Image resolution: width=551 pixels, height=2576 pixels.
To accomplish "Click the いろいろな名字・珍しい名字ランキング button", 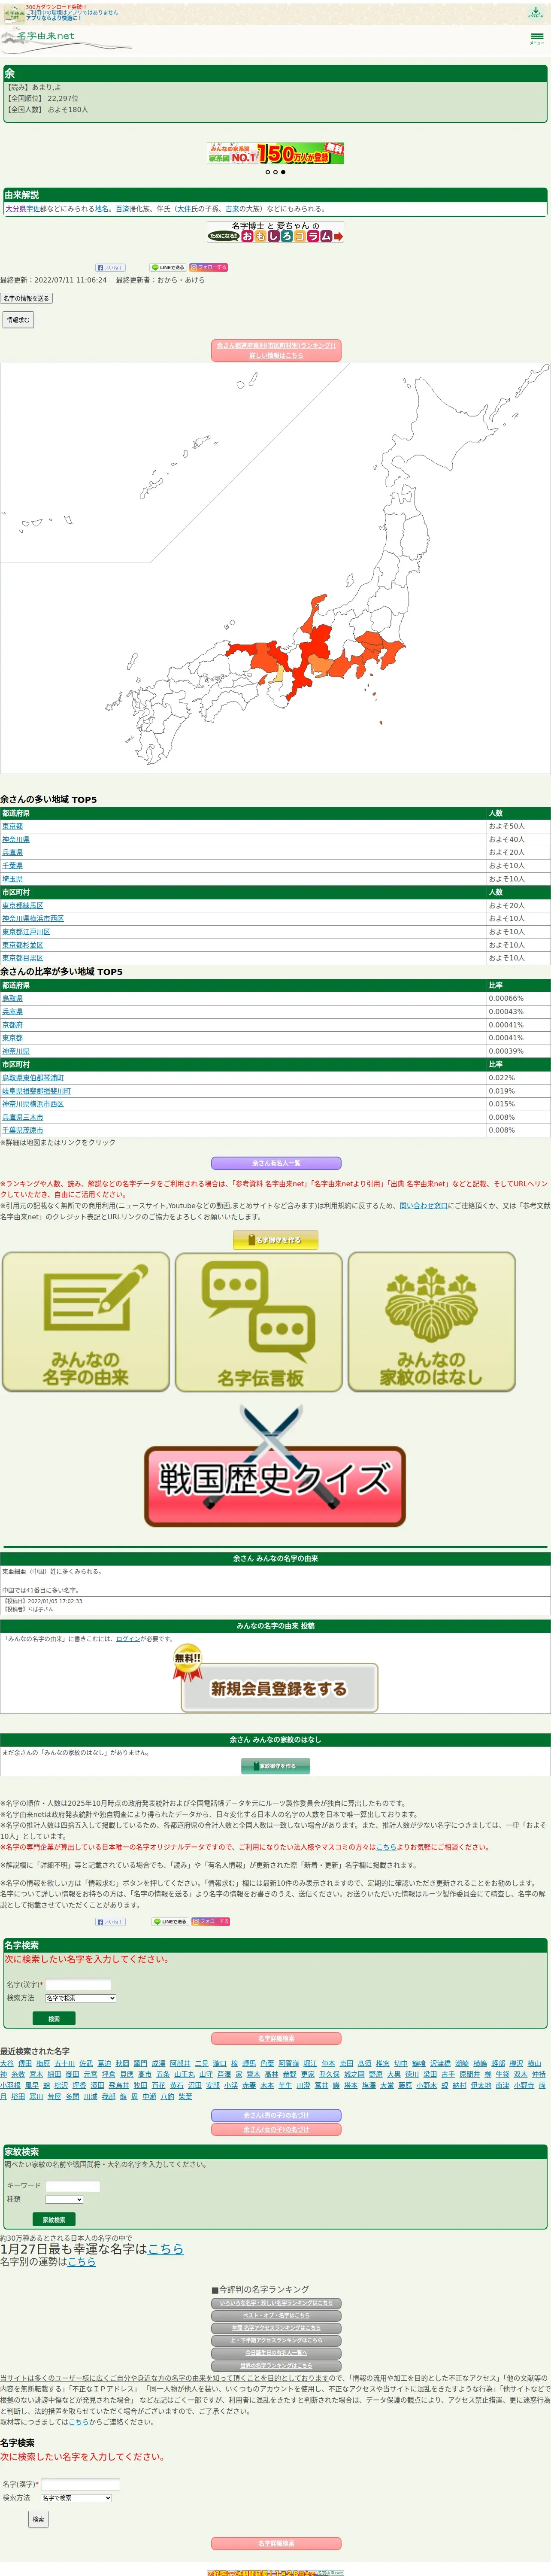I will click(x=276, y=2303).
